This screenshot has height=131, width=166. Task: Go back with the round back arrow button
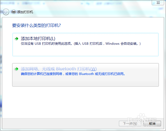click(6, 12)
